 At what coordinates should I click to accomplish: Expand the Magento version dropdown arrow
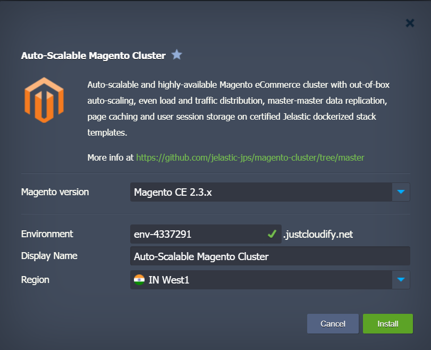401,192
